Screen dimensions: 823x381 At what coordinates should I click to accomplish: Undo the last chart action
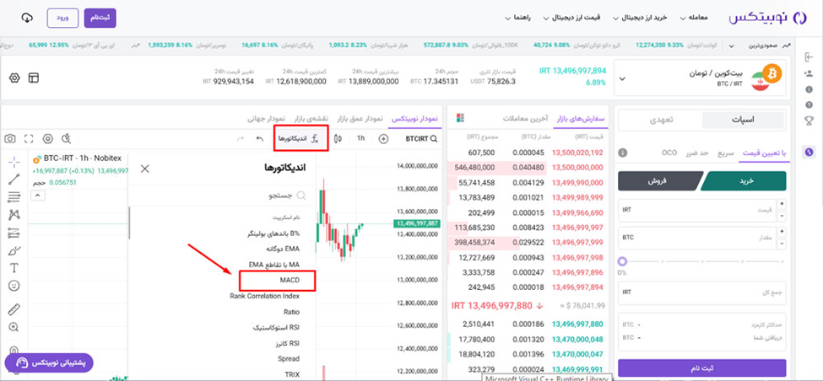[259, 139]
